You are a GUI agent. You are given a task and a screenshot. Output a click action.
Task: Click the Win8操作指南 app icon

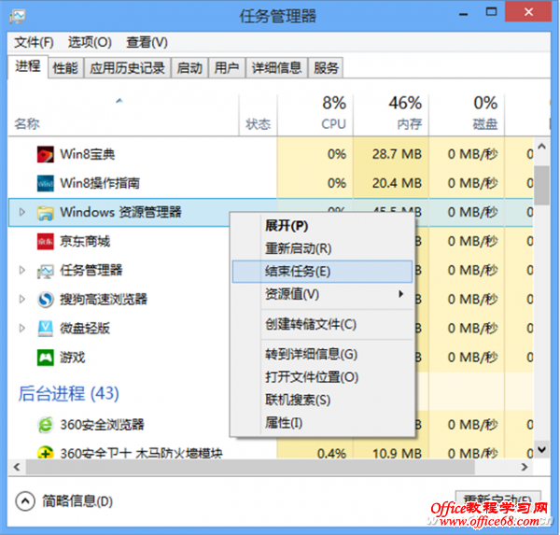[x=46, y=183]
